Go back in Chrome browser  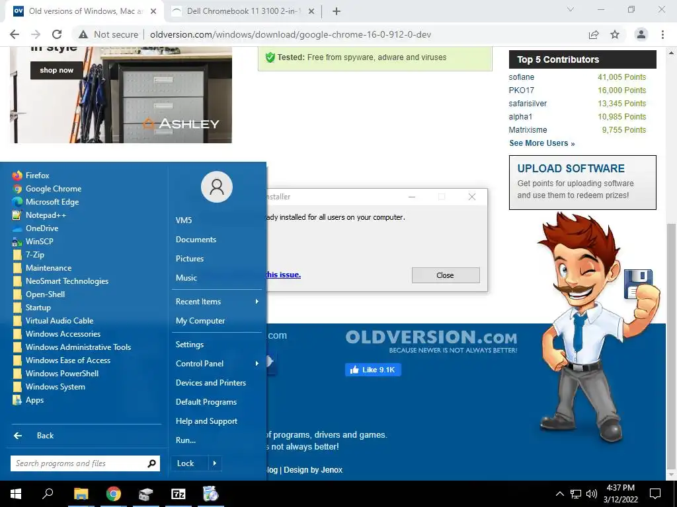click(x=15, y=34)
